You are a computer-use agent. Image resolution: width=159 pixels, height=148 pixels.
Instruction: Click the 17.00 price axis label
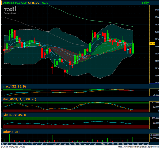[157, 17]
